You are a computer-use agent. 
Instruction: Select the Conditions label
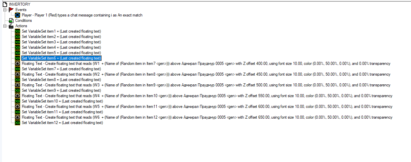24,21
